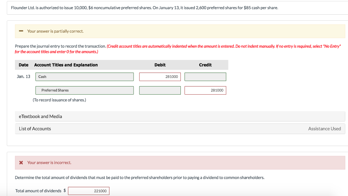Screen dimensions: 348x196
Task: Click the Assistance Used link
Action: click(325, 129)
